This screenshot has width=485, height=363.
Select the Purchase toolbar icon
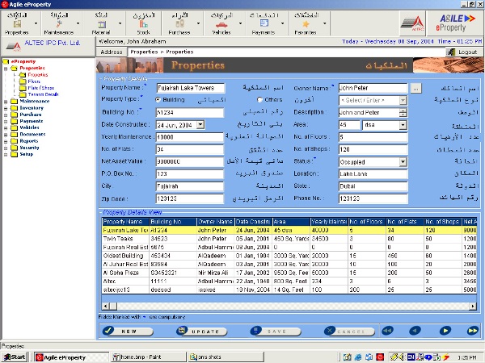(x=179, y=24)
